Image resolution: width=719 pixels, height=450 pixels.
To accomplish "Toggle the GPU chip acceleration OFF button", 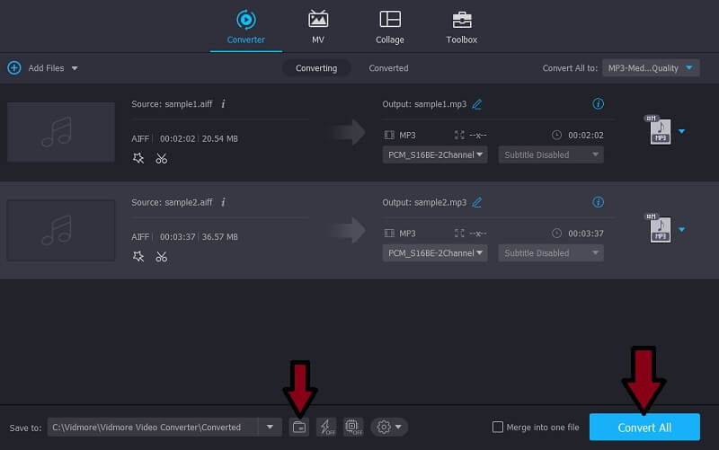I will pos(351,427).
